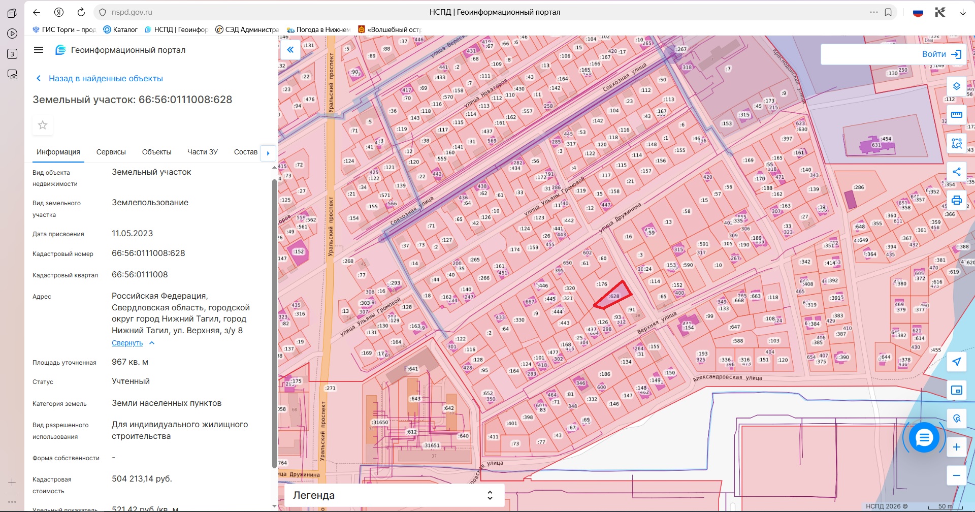Locate my position on map
The image size is (975, 512).
point(956,362)
